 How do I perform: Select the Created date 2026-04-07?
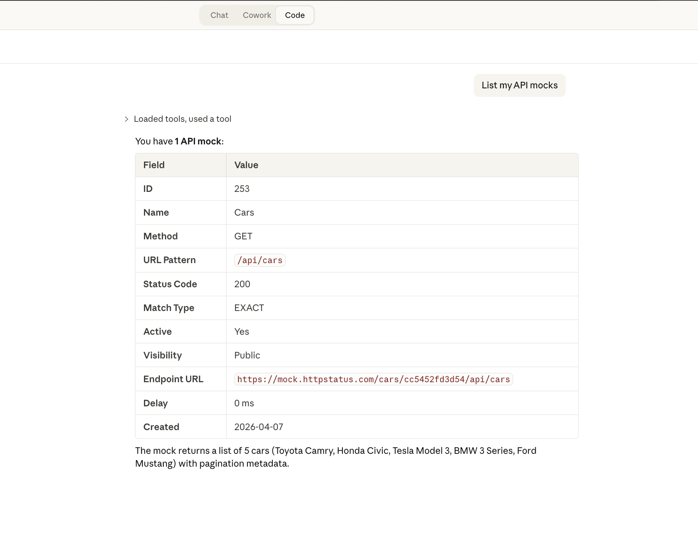[259, 427]
